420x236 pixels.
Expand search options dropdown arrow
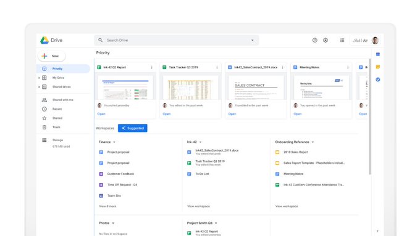click(253, 40)
